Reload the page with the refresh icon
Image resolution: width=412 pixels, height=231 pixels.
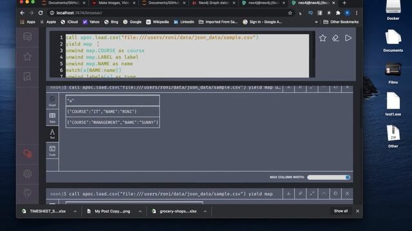[x=41, y=13]
